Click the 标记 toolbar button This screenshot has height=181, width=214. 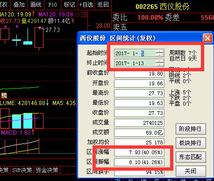coord(69,5)
